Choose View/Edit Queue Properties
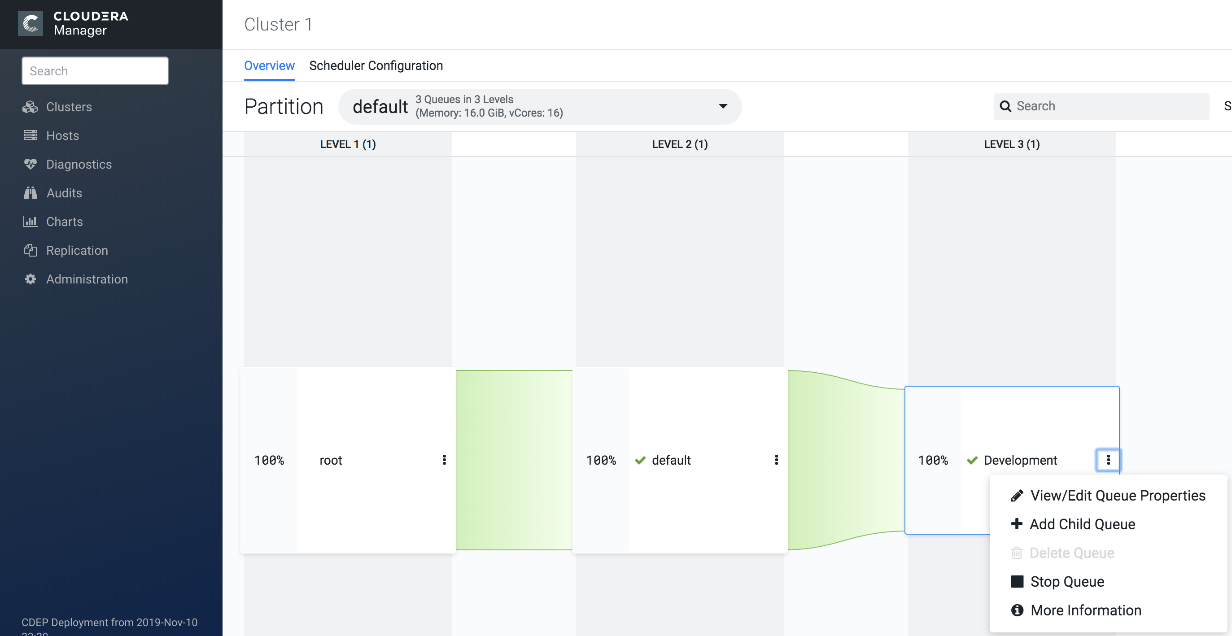Viewport: 1232px width, 636px height. pos(1117,496)
